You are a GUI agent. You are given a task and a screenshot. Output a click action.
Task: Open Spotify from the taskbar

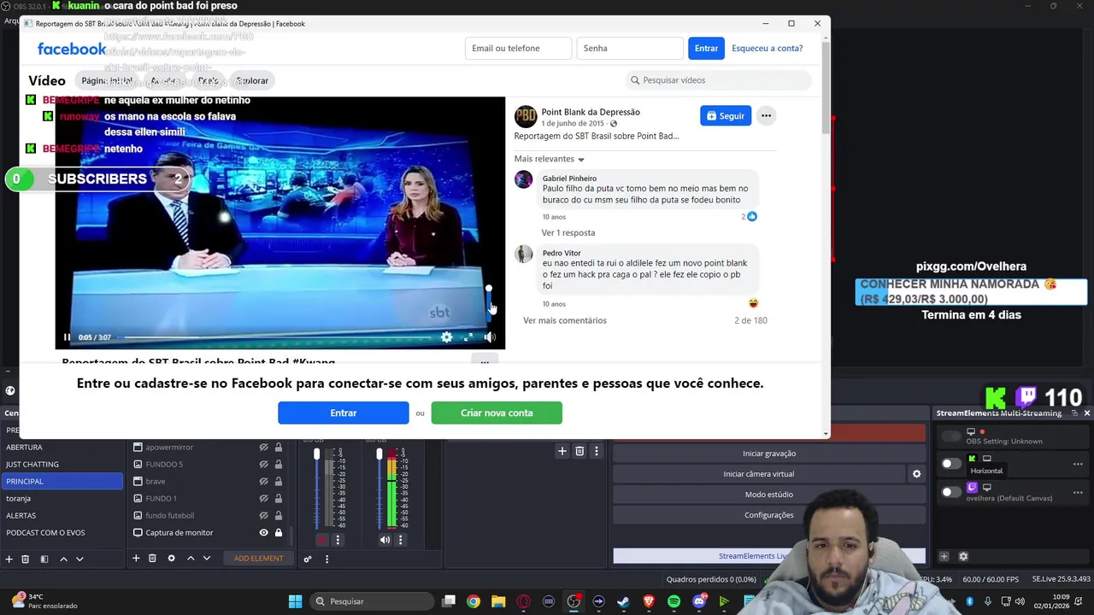(673, 601)
